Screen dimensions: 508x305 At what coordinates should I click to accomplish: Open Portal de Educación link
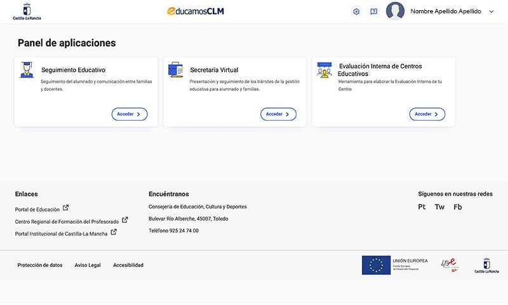click(37, 210)
